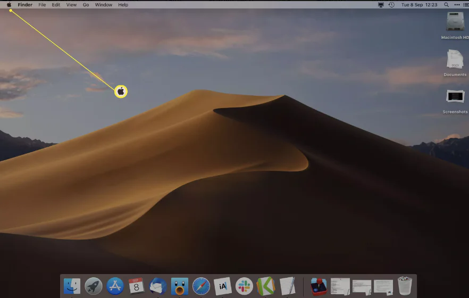The image size is (469, 298).
Task: Launch Thunderbird mail from Dock
Action: [x=158, y=286]
